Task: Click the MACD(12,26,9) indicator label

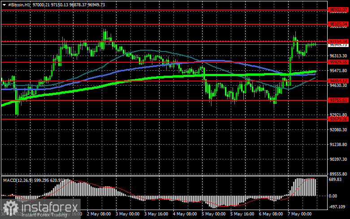Action: [18, 180]
